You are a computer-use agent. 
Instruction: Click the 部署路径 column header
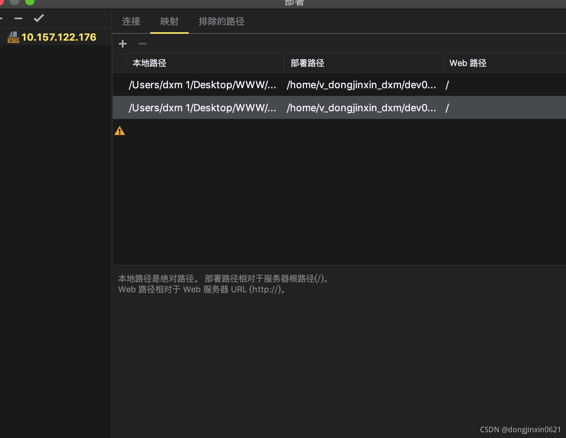point(307,63)
